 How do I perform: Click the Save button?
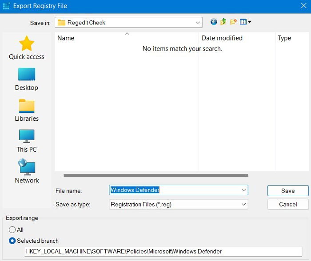pyautogui.click(x=288, y=191)
